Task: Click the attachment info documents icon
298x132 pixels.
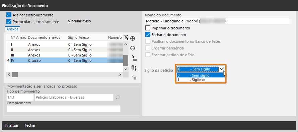Action: click(134, 68)
